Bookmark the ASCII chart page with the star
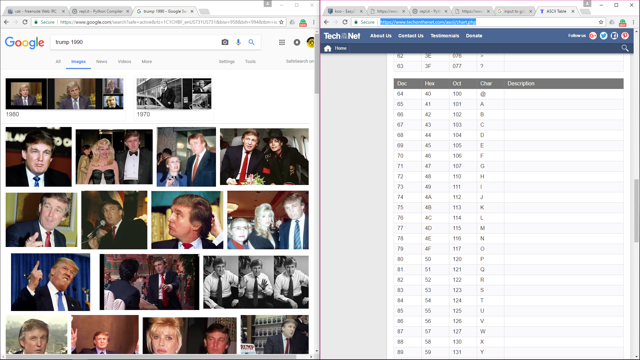This screenshot has width=640, height=360. (601, 22)
